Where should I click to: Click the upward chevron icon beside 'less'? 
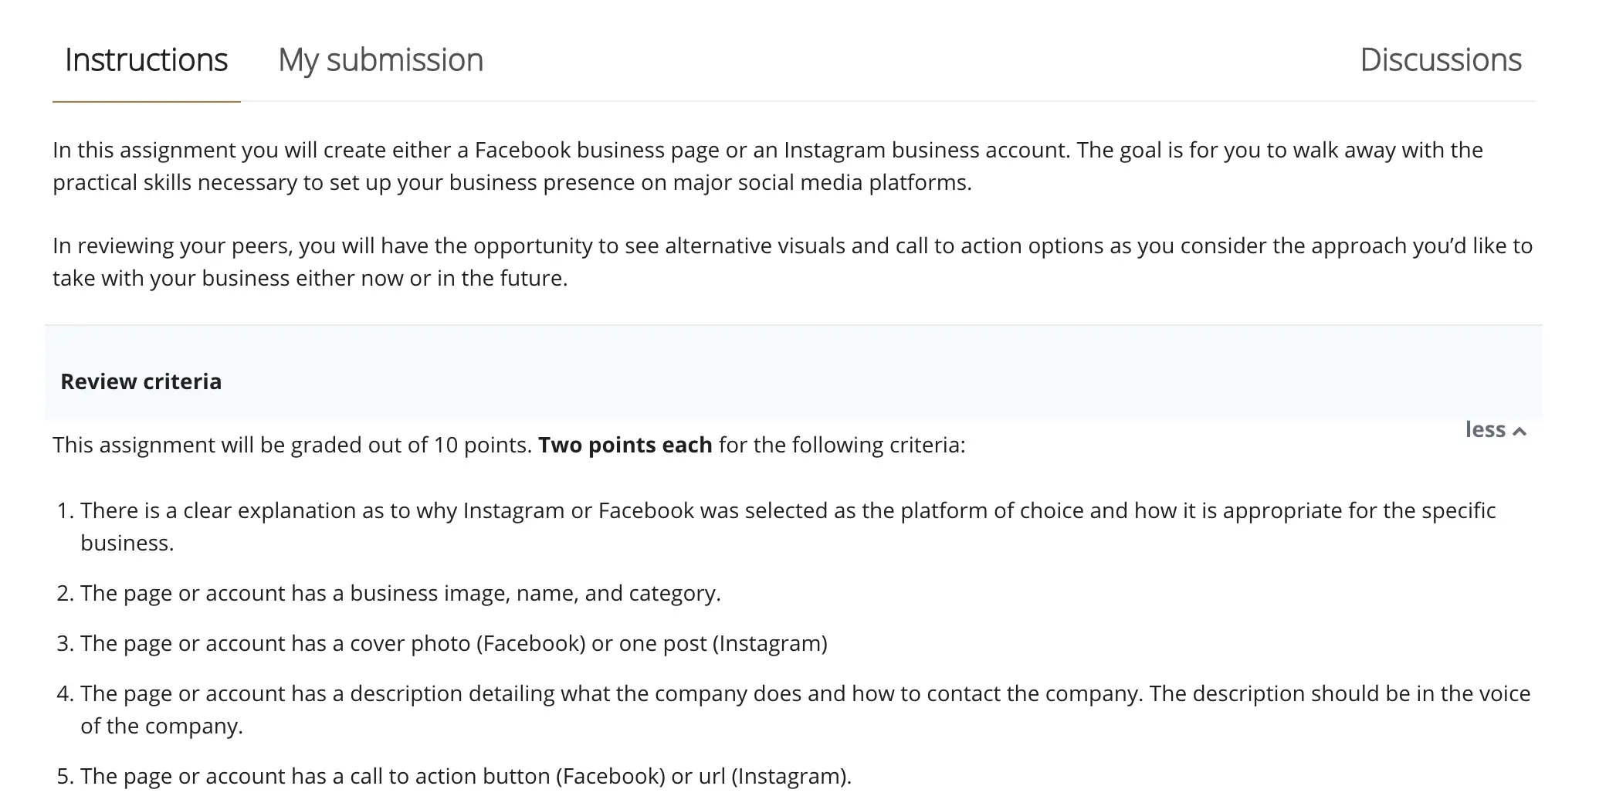coord(1520,432)
